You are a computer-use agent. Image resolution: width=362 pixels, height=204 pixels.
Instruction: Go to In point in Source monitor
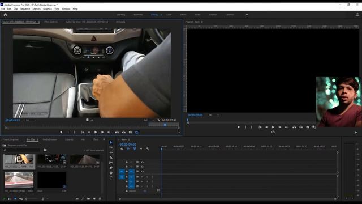coord(83,132)
